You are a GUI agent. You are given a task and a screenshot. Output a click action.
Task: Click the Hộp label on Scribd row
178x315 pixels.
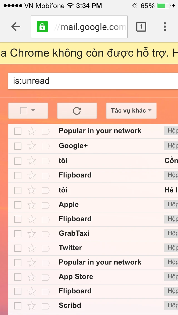171,306
